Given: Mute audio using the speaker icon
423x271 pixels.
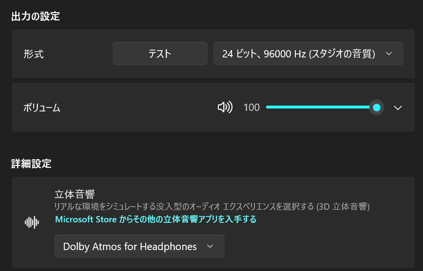Looking at the screenshot, I should click(x=225, y=108).
